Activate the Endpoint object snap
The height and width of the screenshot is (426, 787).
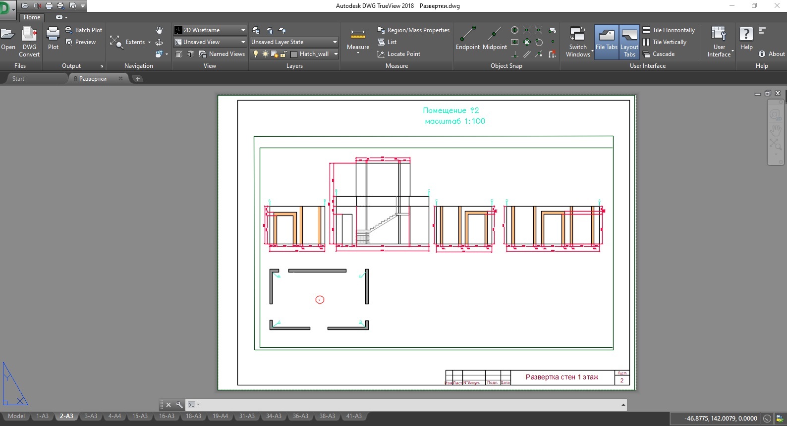click(x=467, y=39)
